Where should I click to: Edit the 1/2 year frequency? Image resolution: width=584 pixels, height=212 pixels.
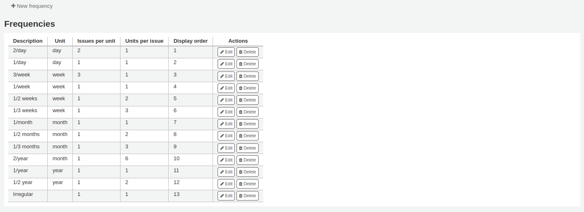226,184
